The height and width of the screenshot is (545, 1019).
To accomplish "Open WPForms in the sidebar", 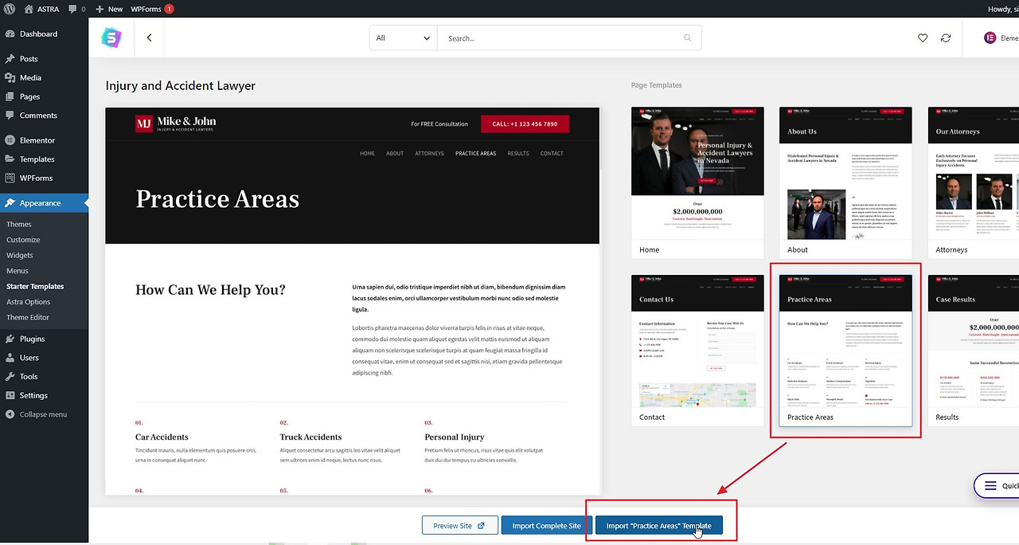I will 44,178.
